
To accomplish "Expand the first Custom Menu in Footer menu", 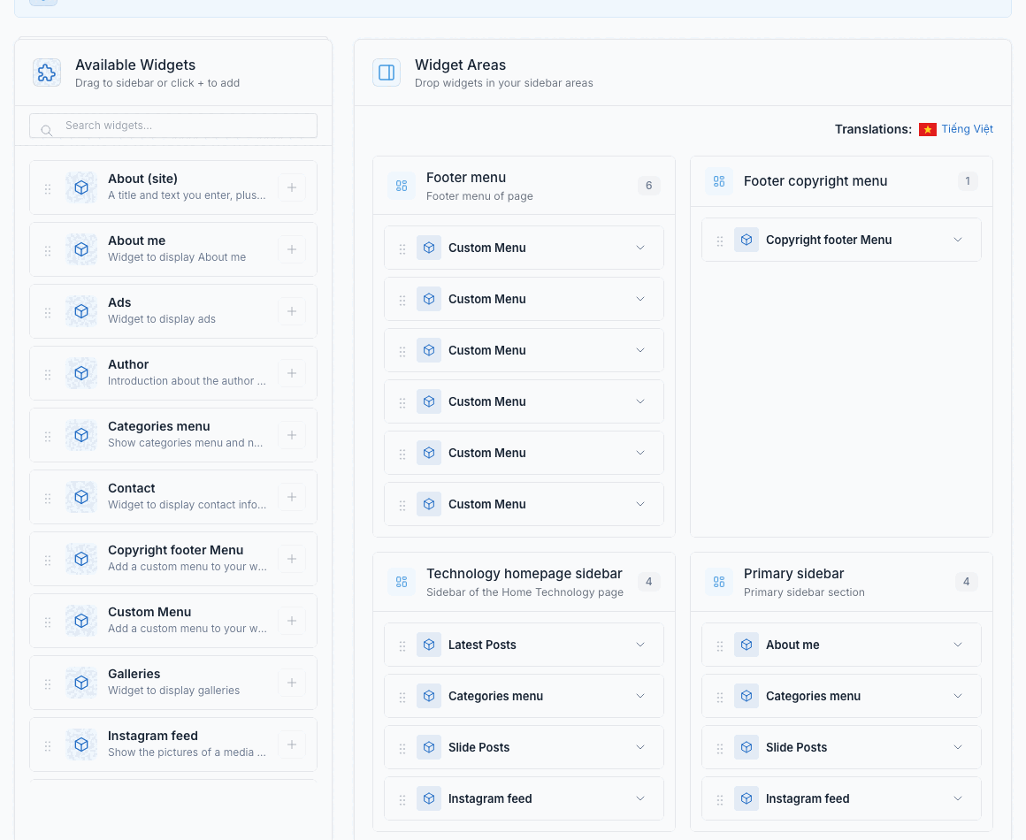I will click(x=640, y=248).
